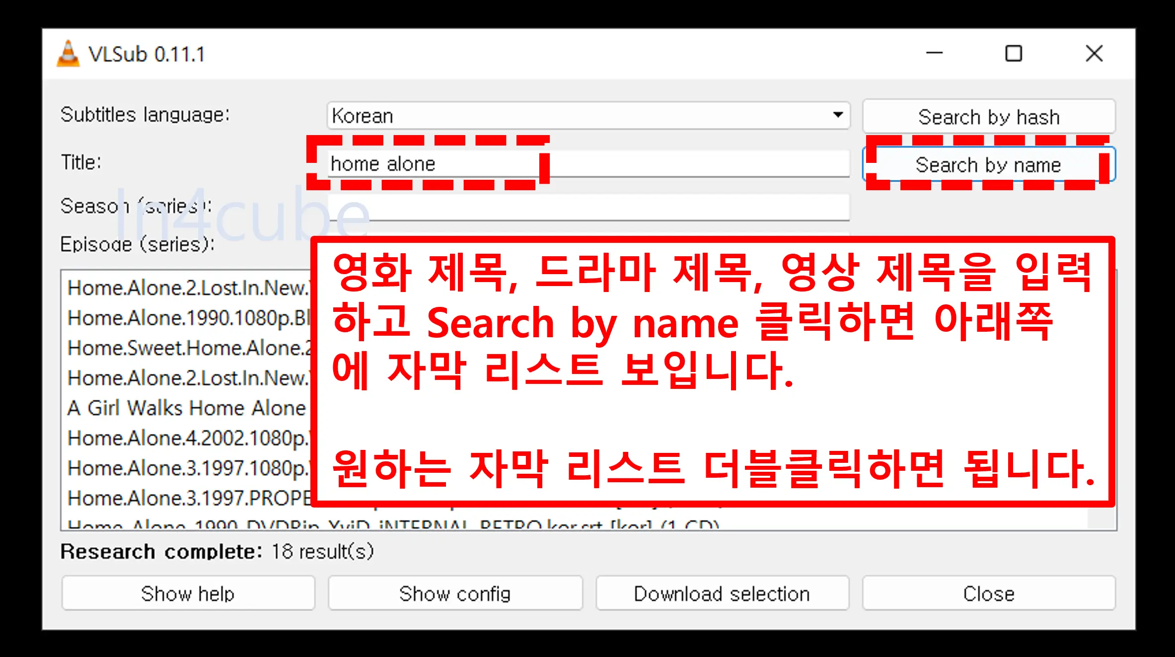The height and width of the screenshot is (657, 1175).
Task: Focus the Title field containing home alone
Action: [588, 163]
